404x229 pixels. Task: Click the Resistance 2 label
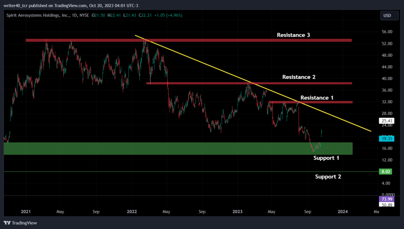coord(299,77)
